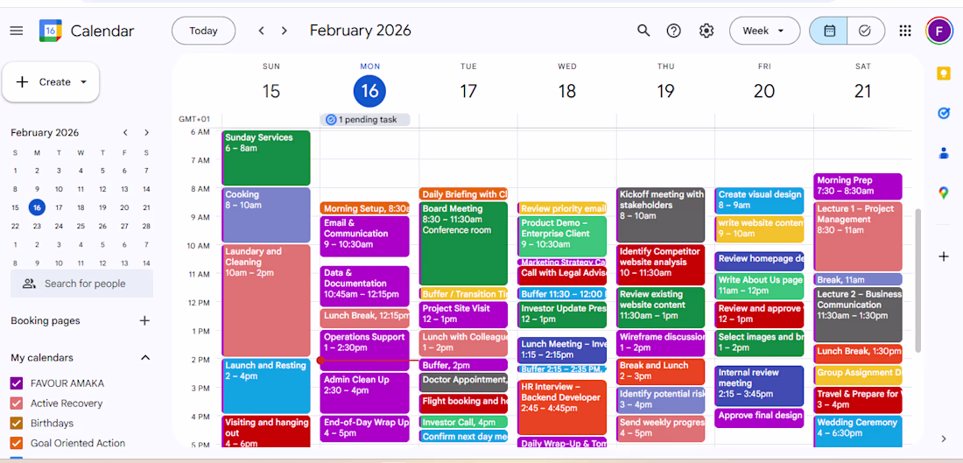Go to next week arrow
This screenshot has width=963, height=463.
(284, 31)
